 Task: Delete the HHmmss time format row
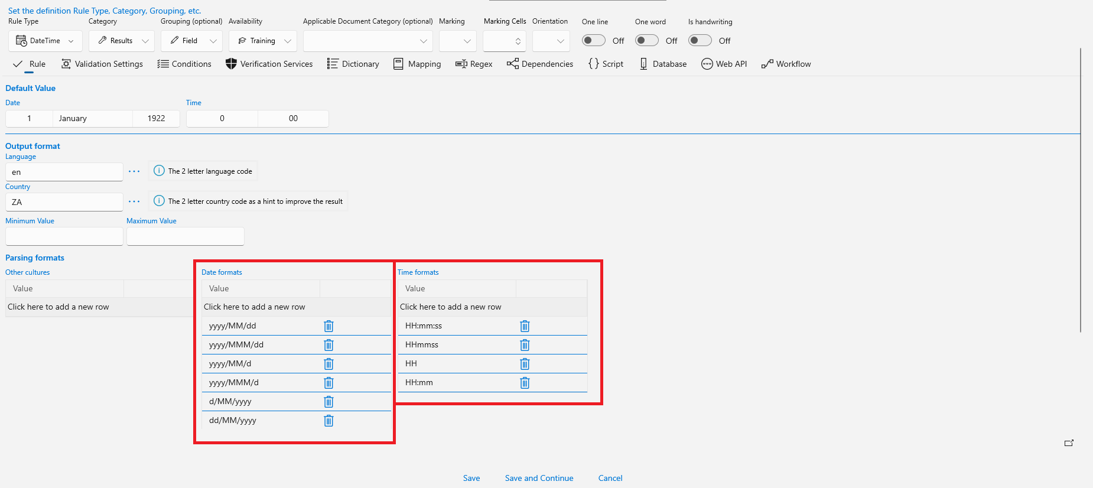click(525, 345)
